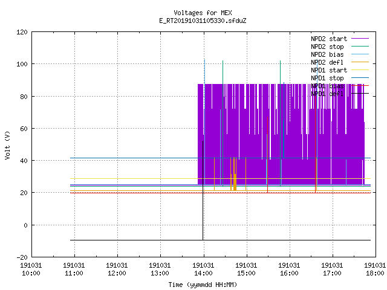Click the x-axis tick label 16:00

tap(289, 273)
